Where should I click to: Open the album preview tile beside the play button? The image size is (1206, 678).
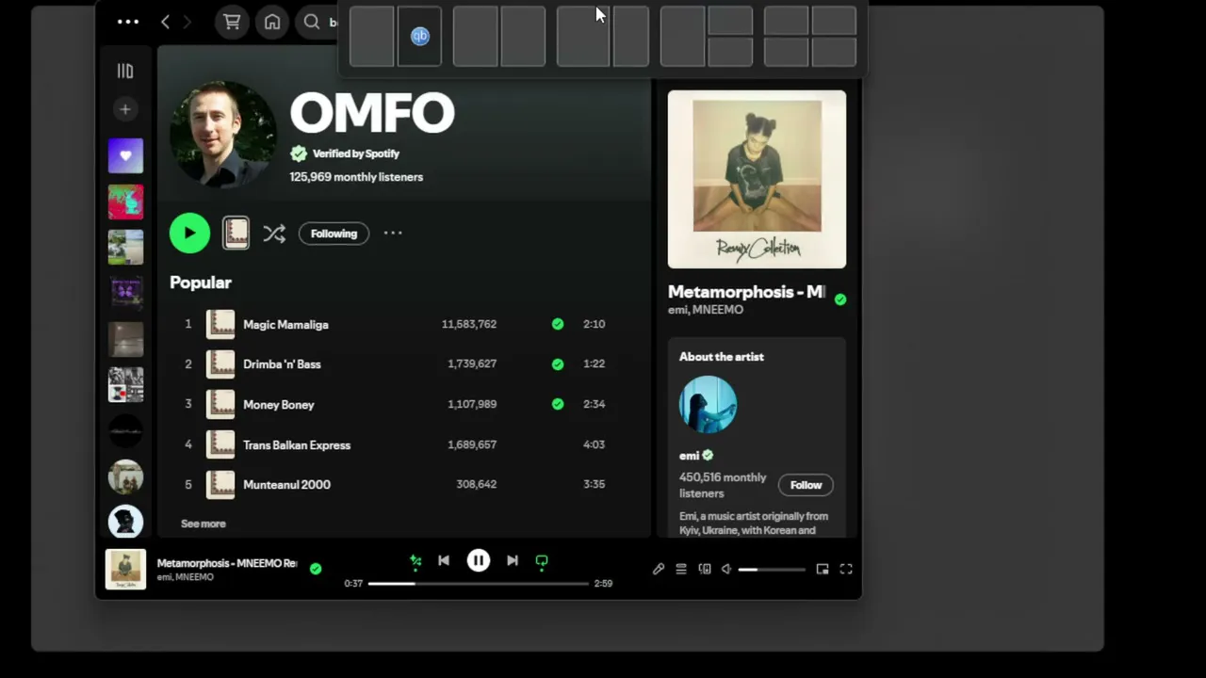236,234
